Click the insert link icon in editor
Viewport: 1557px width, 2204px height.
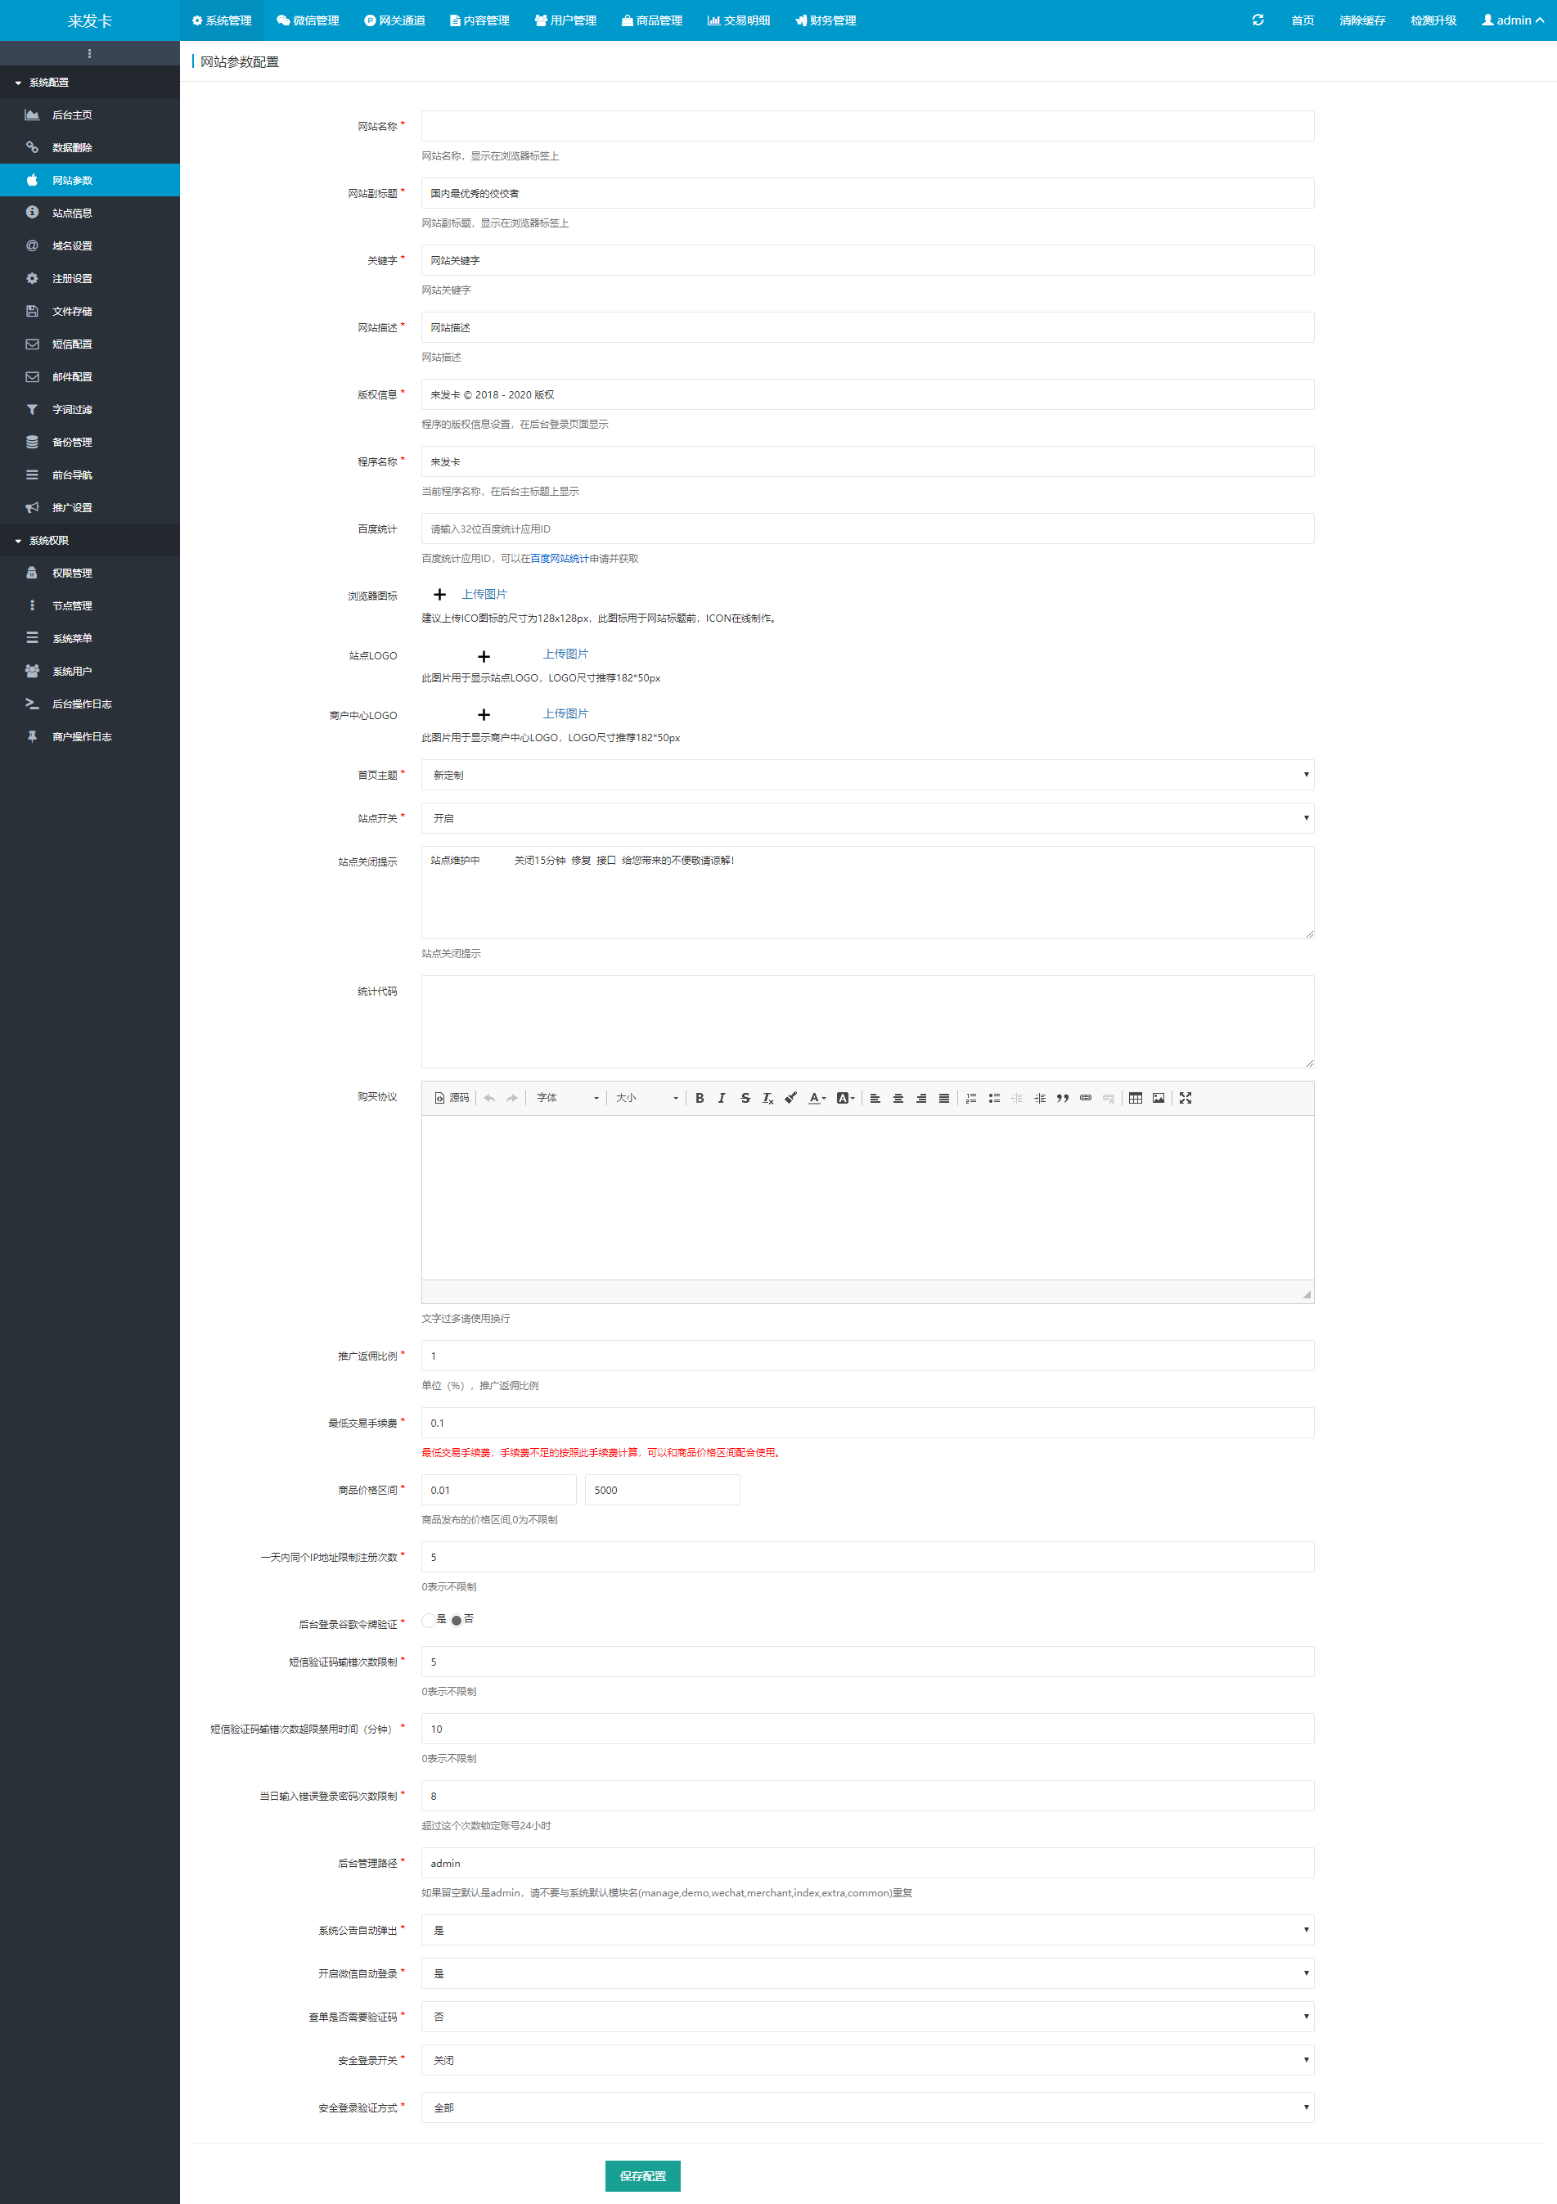point(1086,1098)
